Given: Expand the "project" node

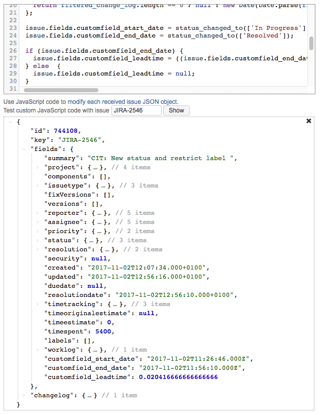Looking at the screenshot, I should [39, 167].
